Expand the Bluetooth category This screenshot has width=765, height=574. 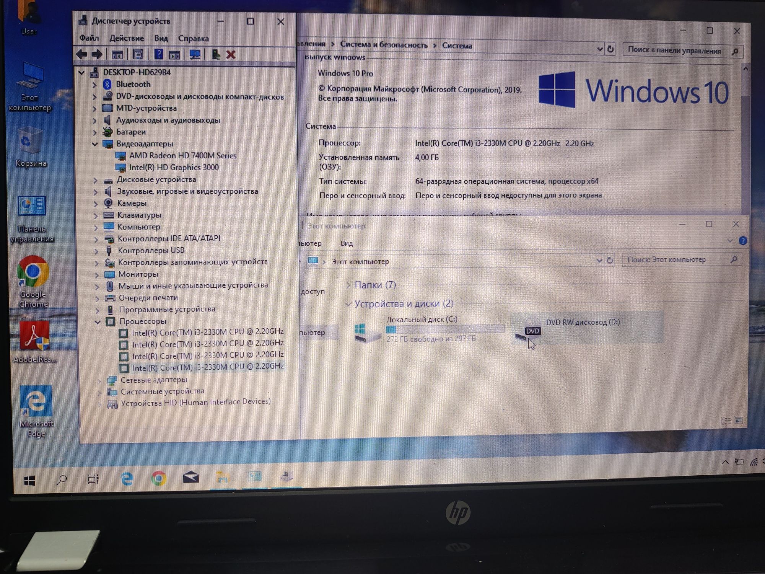pyautogui.click(x=94, y=85)
